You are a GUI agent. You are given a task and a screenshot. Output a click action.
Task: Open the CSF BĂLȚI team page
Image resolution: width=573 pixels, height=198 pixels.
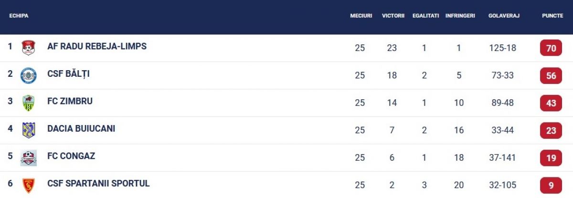pos(68,74)
